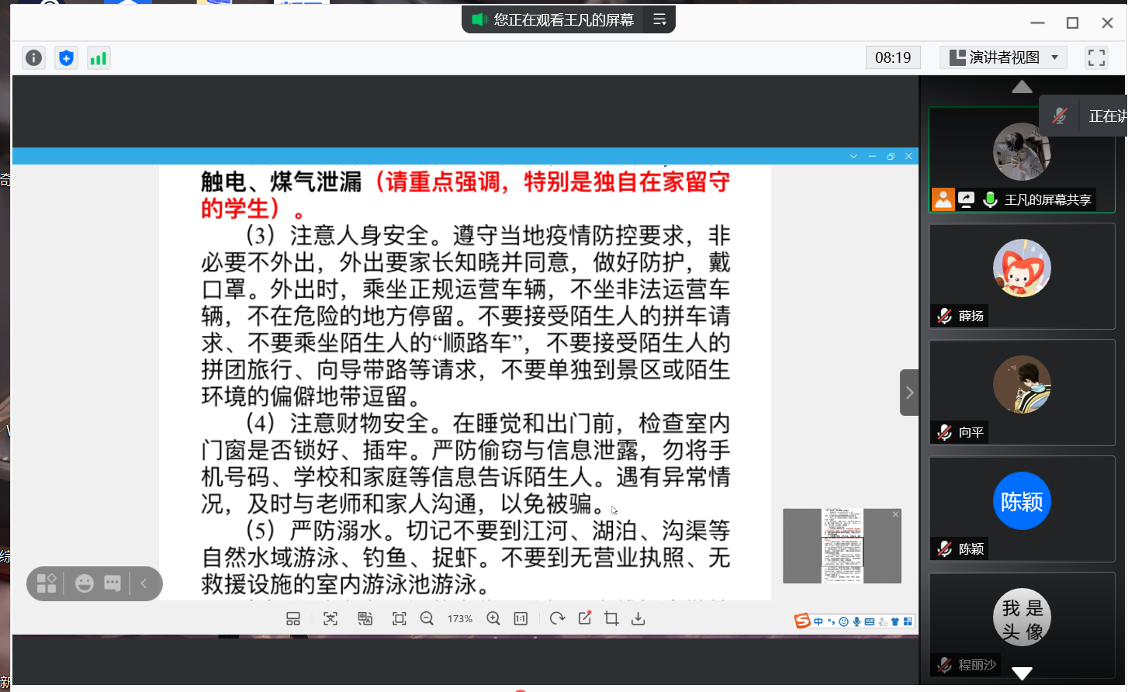This screenshot has width=1128, height=692.
Task: Zoom out the shared image
Action: coord(427,618)
